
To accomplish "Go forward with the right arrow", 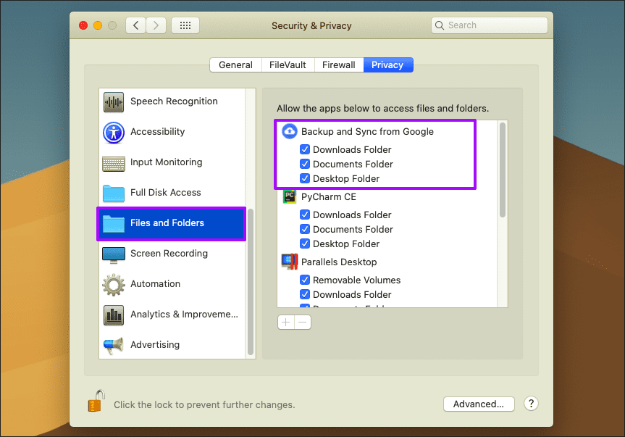I will [156, 25].
